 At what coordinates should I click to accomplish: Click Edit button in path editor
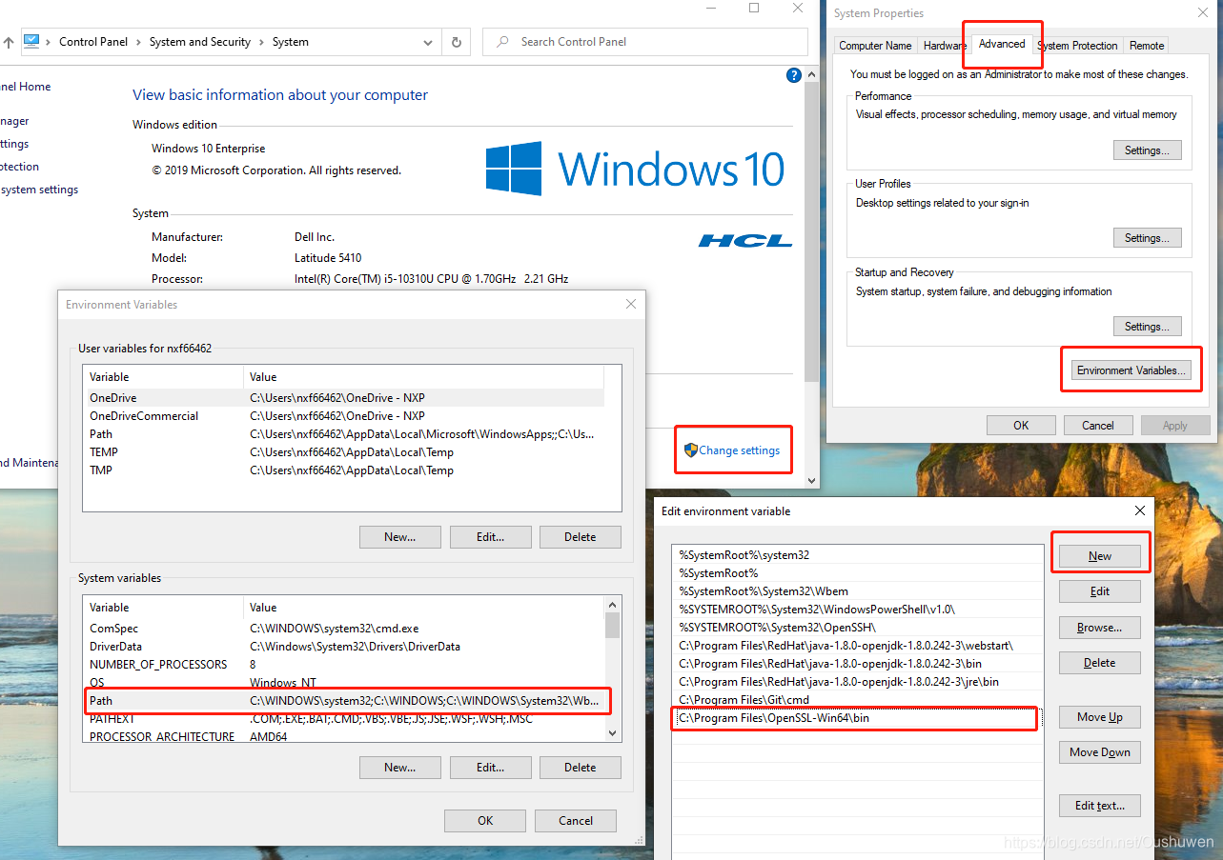pyautogui.click(x=1100, y=591)
